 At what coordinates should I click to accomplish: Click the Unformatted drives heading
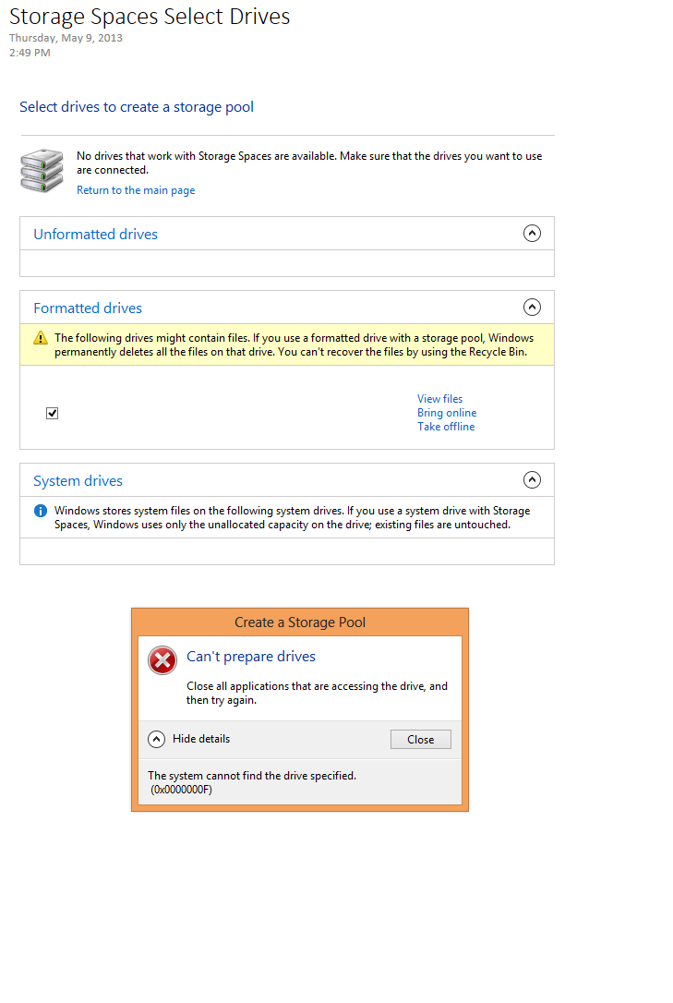[95, 234]
